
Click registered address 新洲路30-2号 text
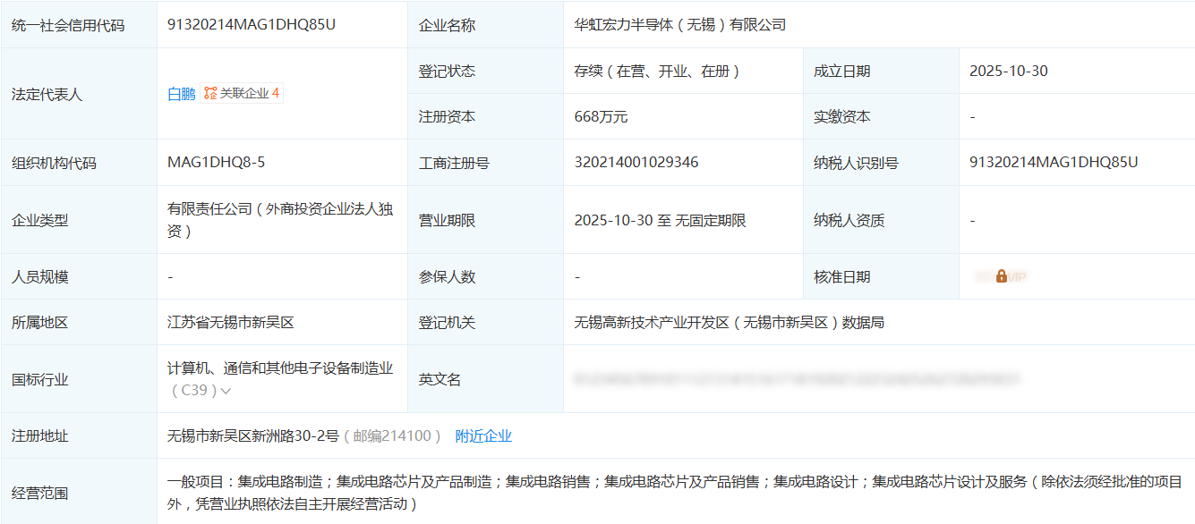click(x=252, y=435)
